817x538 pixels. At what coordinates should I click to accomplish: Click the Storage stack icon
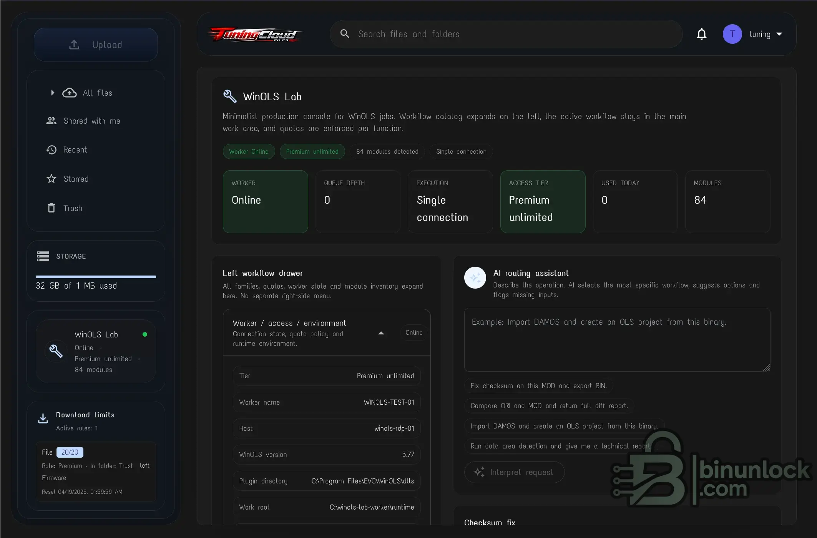tap(43, 256)
